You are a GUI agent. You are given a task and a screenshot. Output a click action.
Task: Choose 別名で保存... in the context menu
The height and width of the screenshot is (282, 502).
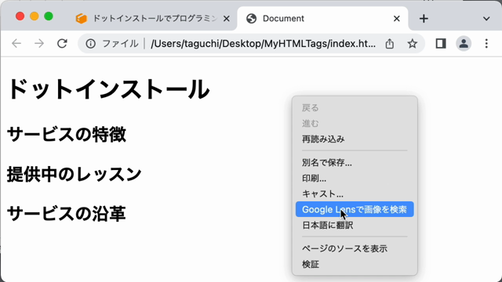[355, 162]
